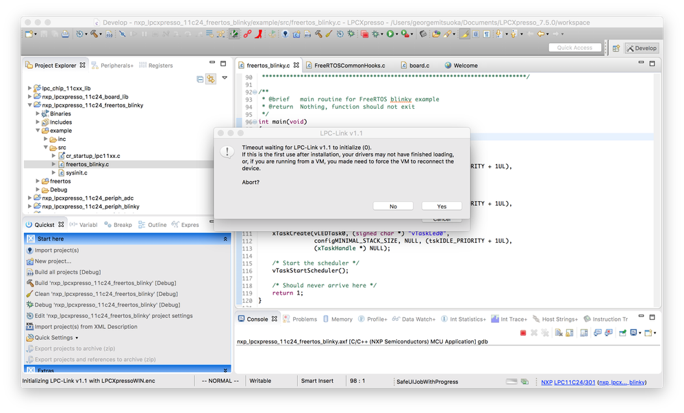
Task: Collapse nxp_lpcxpresso_11c24_freertos_blinky project
Action: [x=29, y=105]
